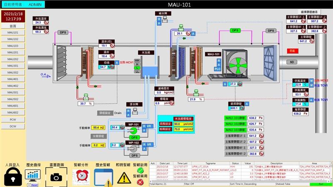Click the home button below the date

13,26
